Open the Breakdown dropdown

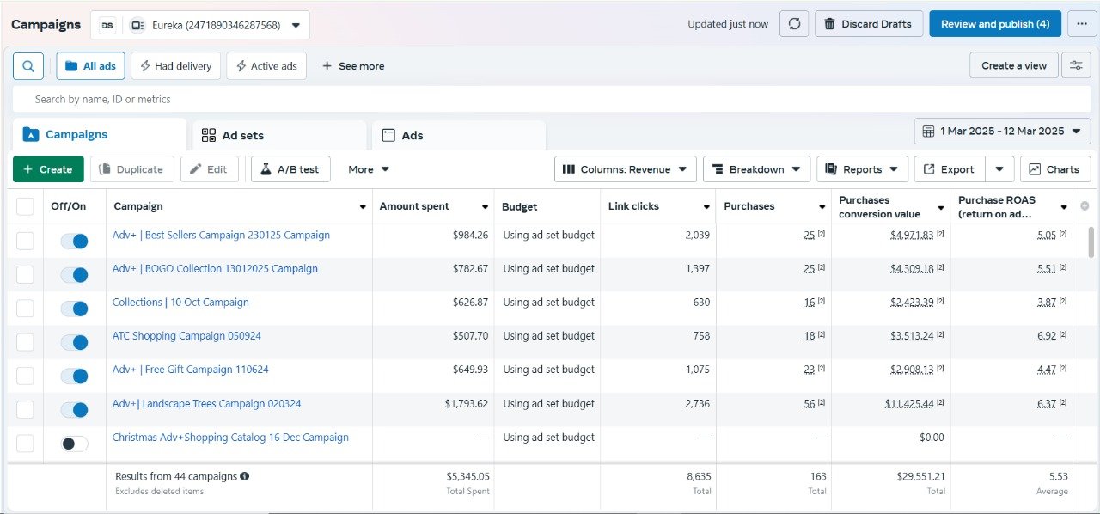(755, 169)
